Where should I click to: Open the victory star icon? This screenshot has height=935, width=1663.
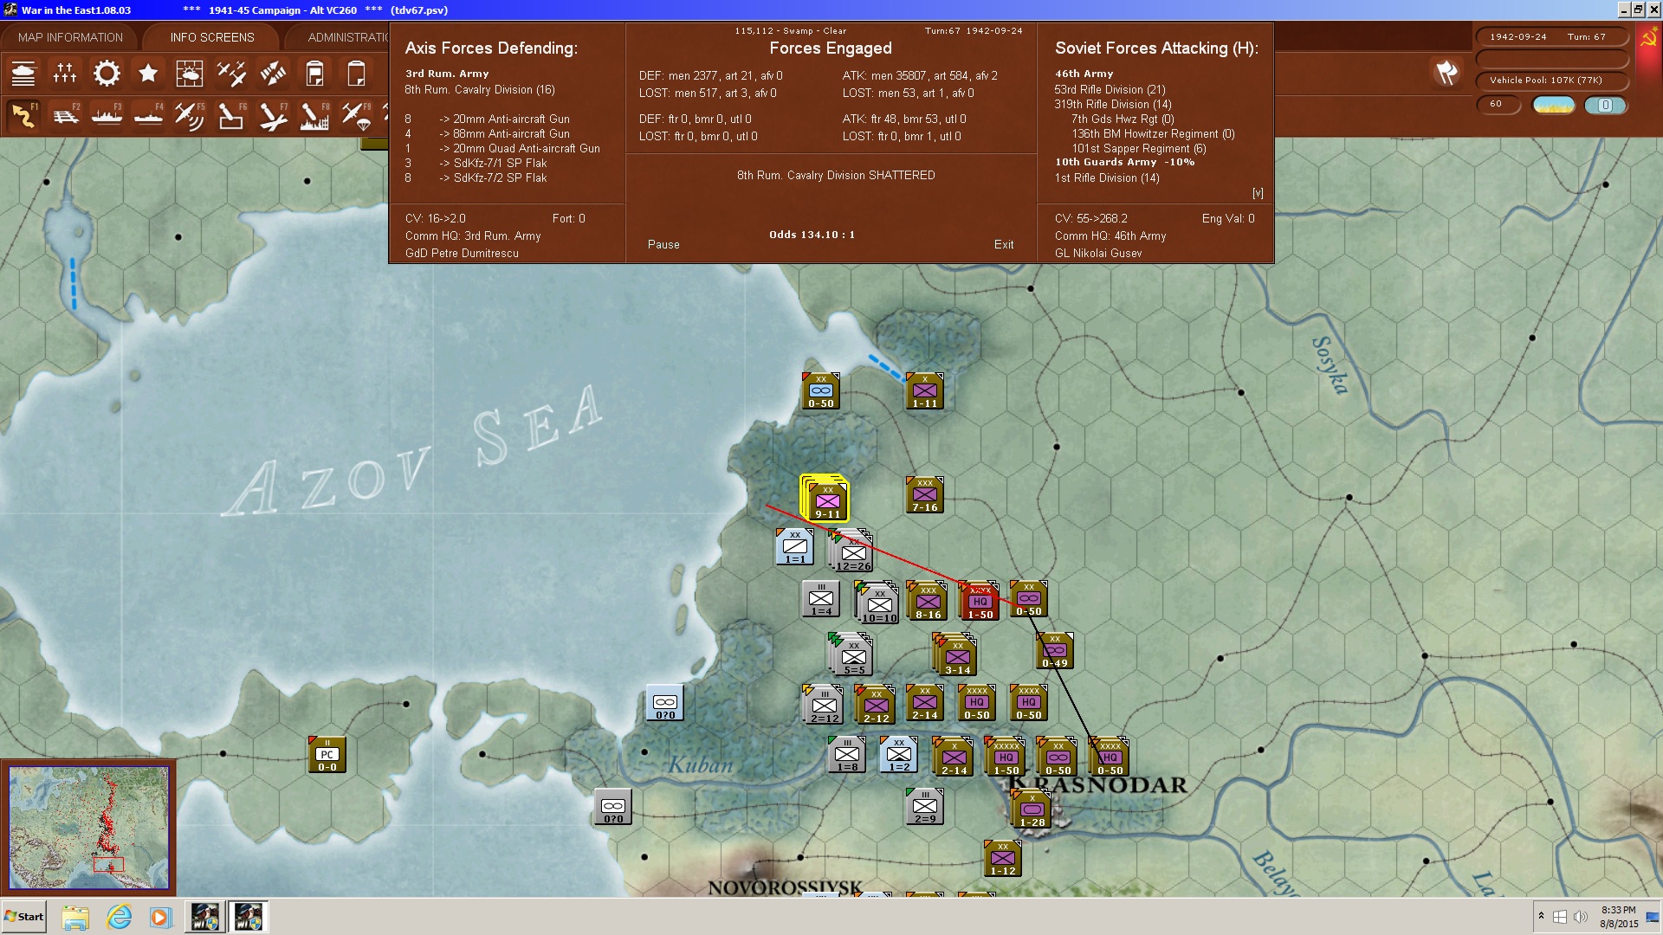[x=148, y=74]
